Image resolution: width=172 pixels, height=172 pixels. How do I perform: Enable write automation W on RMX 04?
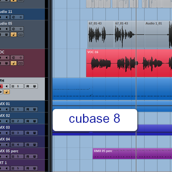[35, 145]
